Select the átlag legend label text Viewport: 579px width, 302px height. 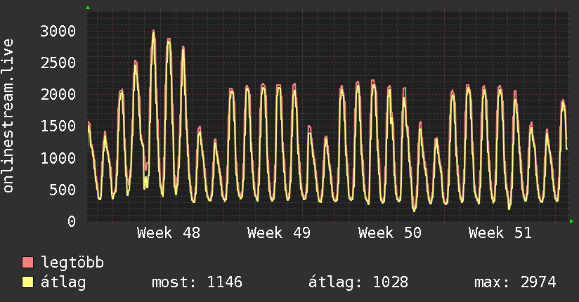point(63,282)
